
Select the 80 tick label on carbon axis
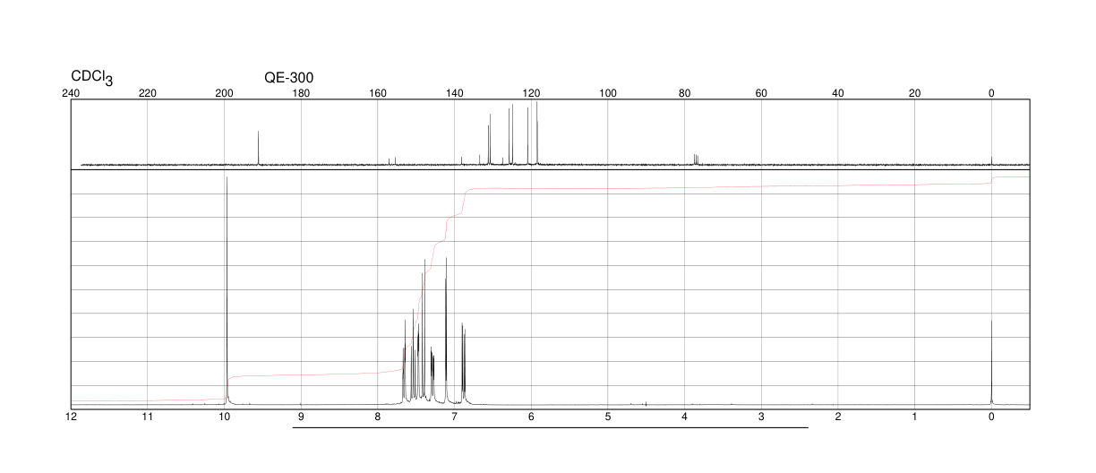pyautogui.click(x=684, y=93)
